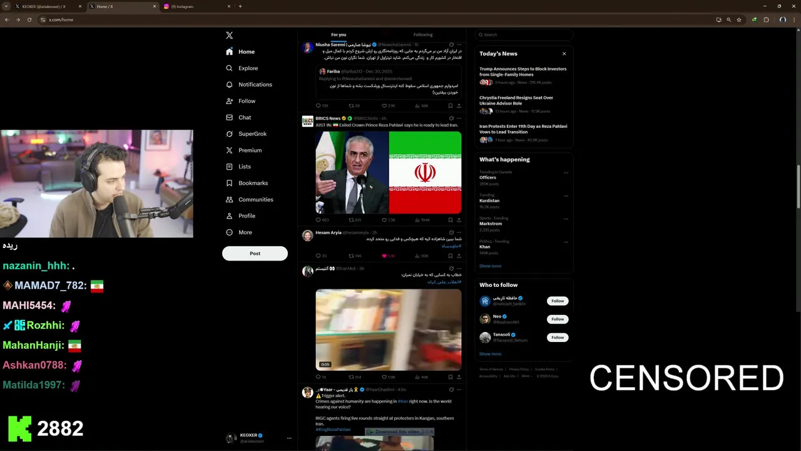Screen dimensions: 801x451
Task: Open more options on Hesam Aryia post
Action: [x=459, y=232]
